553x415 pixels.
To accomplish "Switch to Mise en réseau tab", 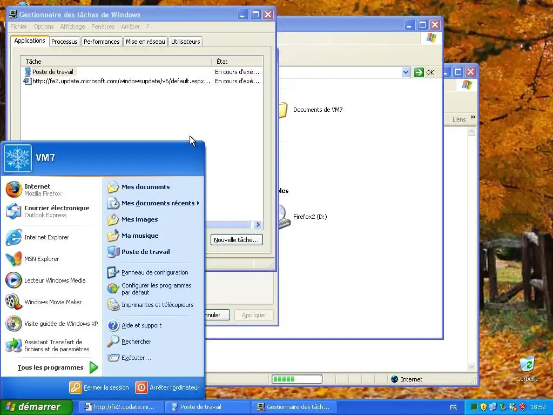I will tap(145, 41).
